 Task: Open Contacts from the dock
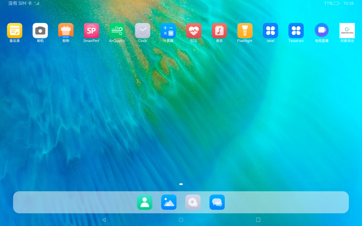144,202
